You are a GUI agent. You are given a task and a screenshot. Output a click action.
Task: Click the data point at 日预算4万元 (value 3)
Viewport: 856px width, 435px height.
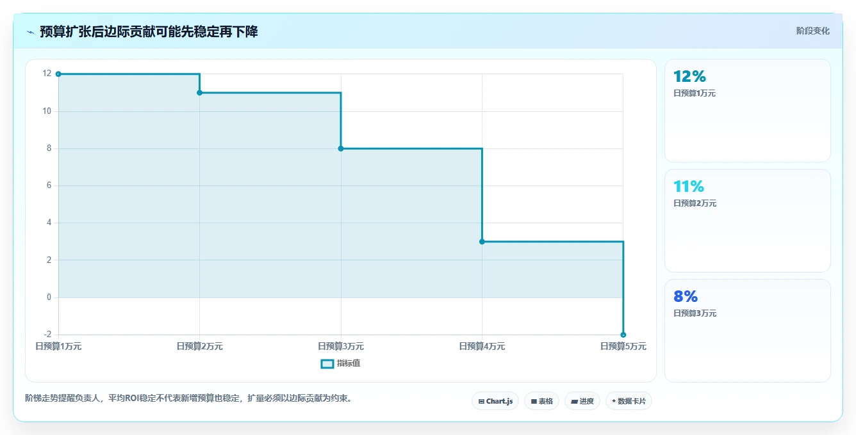click(482, 241)
